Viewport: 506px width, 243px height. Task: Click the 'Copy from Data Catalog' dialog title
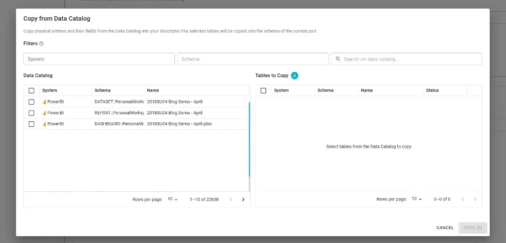click(57, 19)
